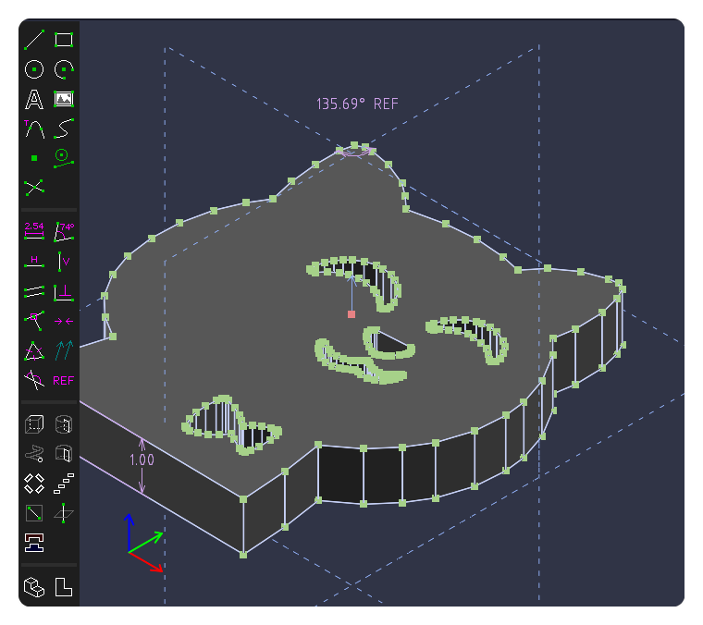Constrain selection to horizontal
The image size is (703, 625).
(34, 262)
